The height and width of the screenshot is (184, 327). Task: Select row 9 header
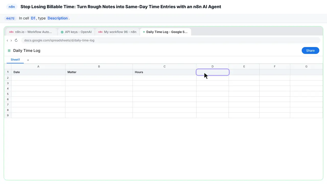pos(8,115)
